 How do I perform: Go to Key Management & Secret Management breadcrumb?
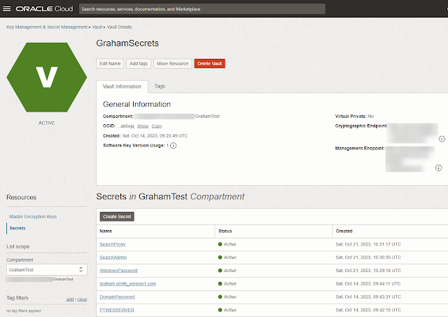coord(47,27)
